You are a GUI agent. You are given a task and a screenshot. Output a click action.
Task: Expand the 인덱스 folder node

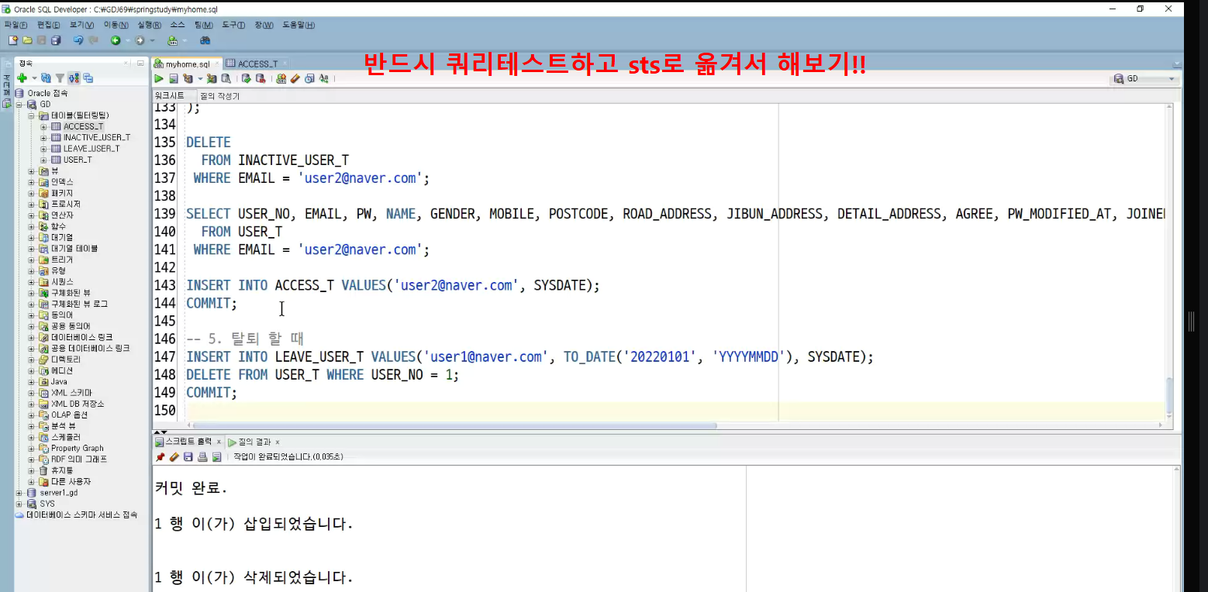coord(32,182)
